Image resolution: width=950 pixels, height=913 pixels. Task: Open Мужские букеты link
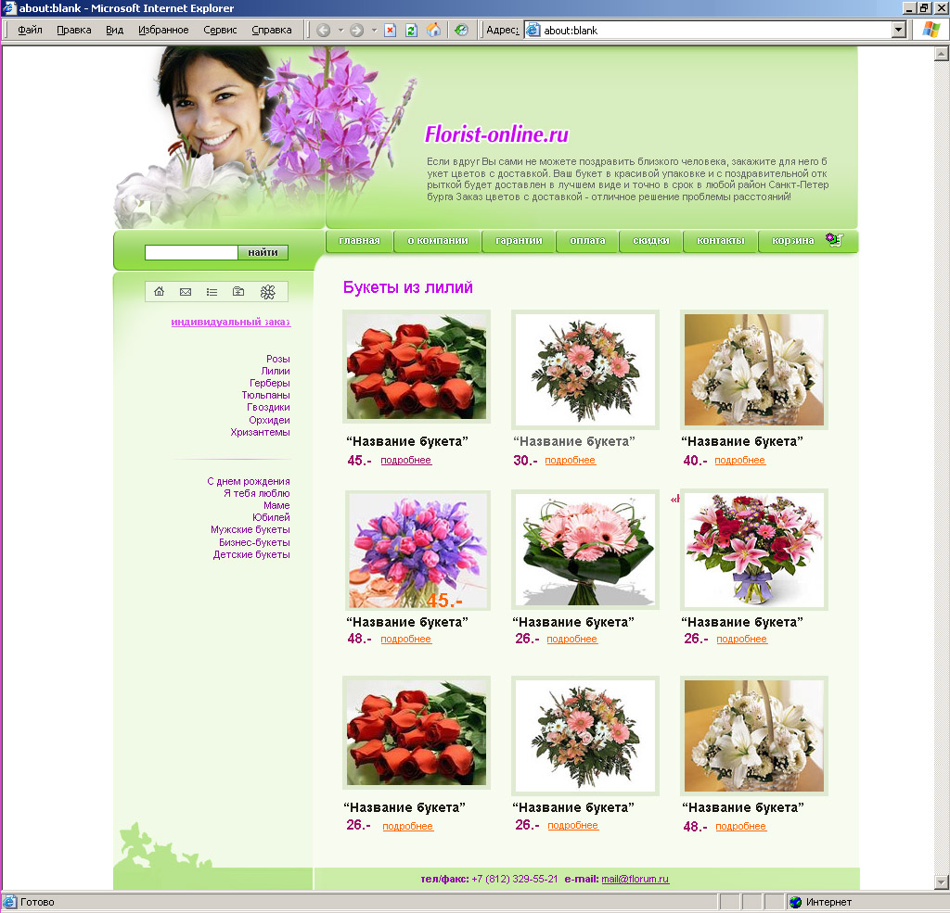click(250, 530)
